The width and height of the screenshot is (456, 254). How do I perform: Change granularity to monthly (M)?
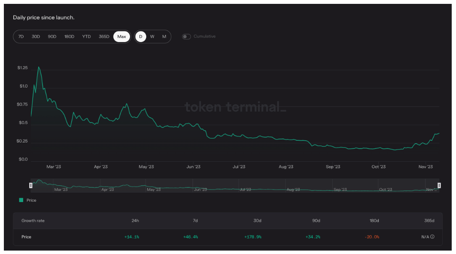pos(164,36)
